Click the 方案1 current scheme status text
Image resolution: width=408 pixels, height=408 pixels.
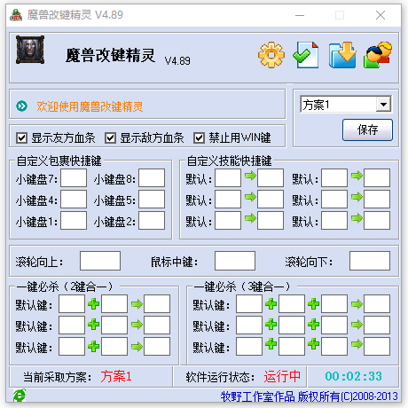[x=116, y=377]
